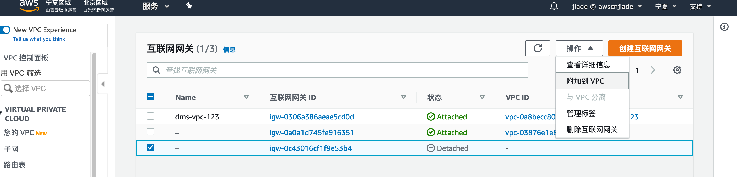Collapse the left navigation sidebar

(x=103, y=84)
